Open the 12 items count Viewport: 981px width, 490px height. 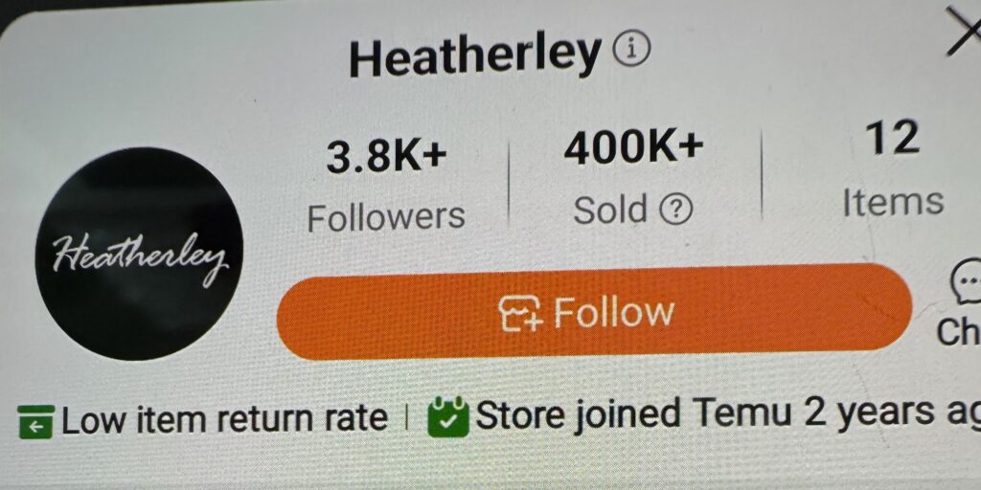(893, 138)
